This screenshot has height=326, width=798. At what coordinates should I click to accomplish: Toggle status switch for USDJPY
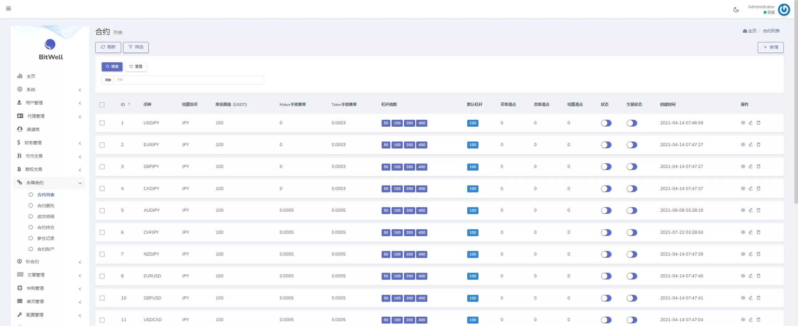pyautogui.click(x=606, y=123)
